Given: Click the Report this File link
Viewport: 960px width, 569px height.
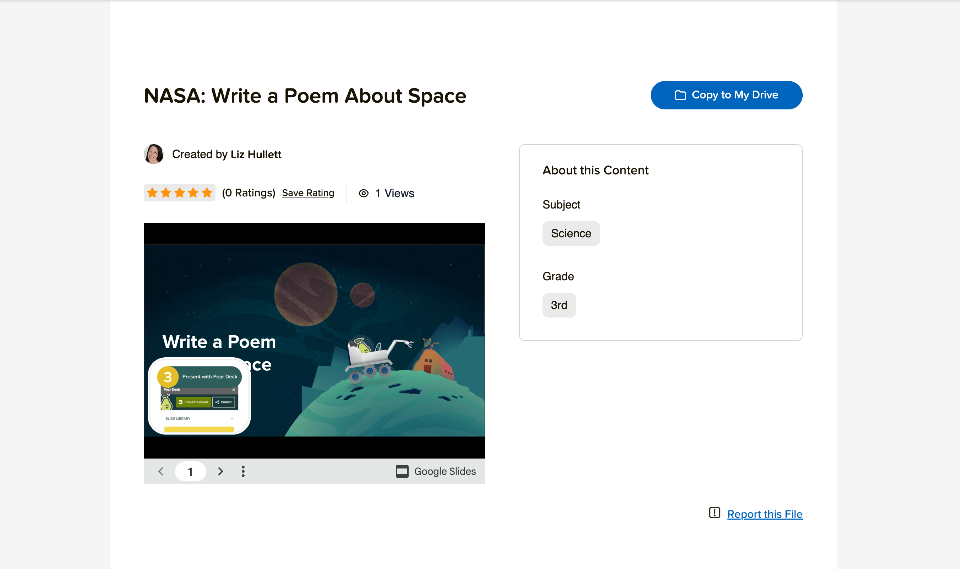Looking at the screenshot, I should [765, 514].
